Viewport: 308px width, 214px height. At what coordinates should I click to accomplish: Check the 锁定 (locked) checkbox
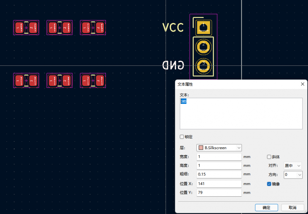tap(182, 137)
